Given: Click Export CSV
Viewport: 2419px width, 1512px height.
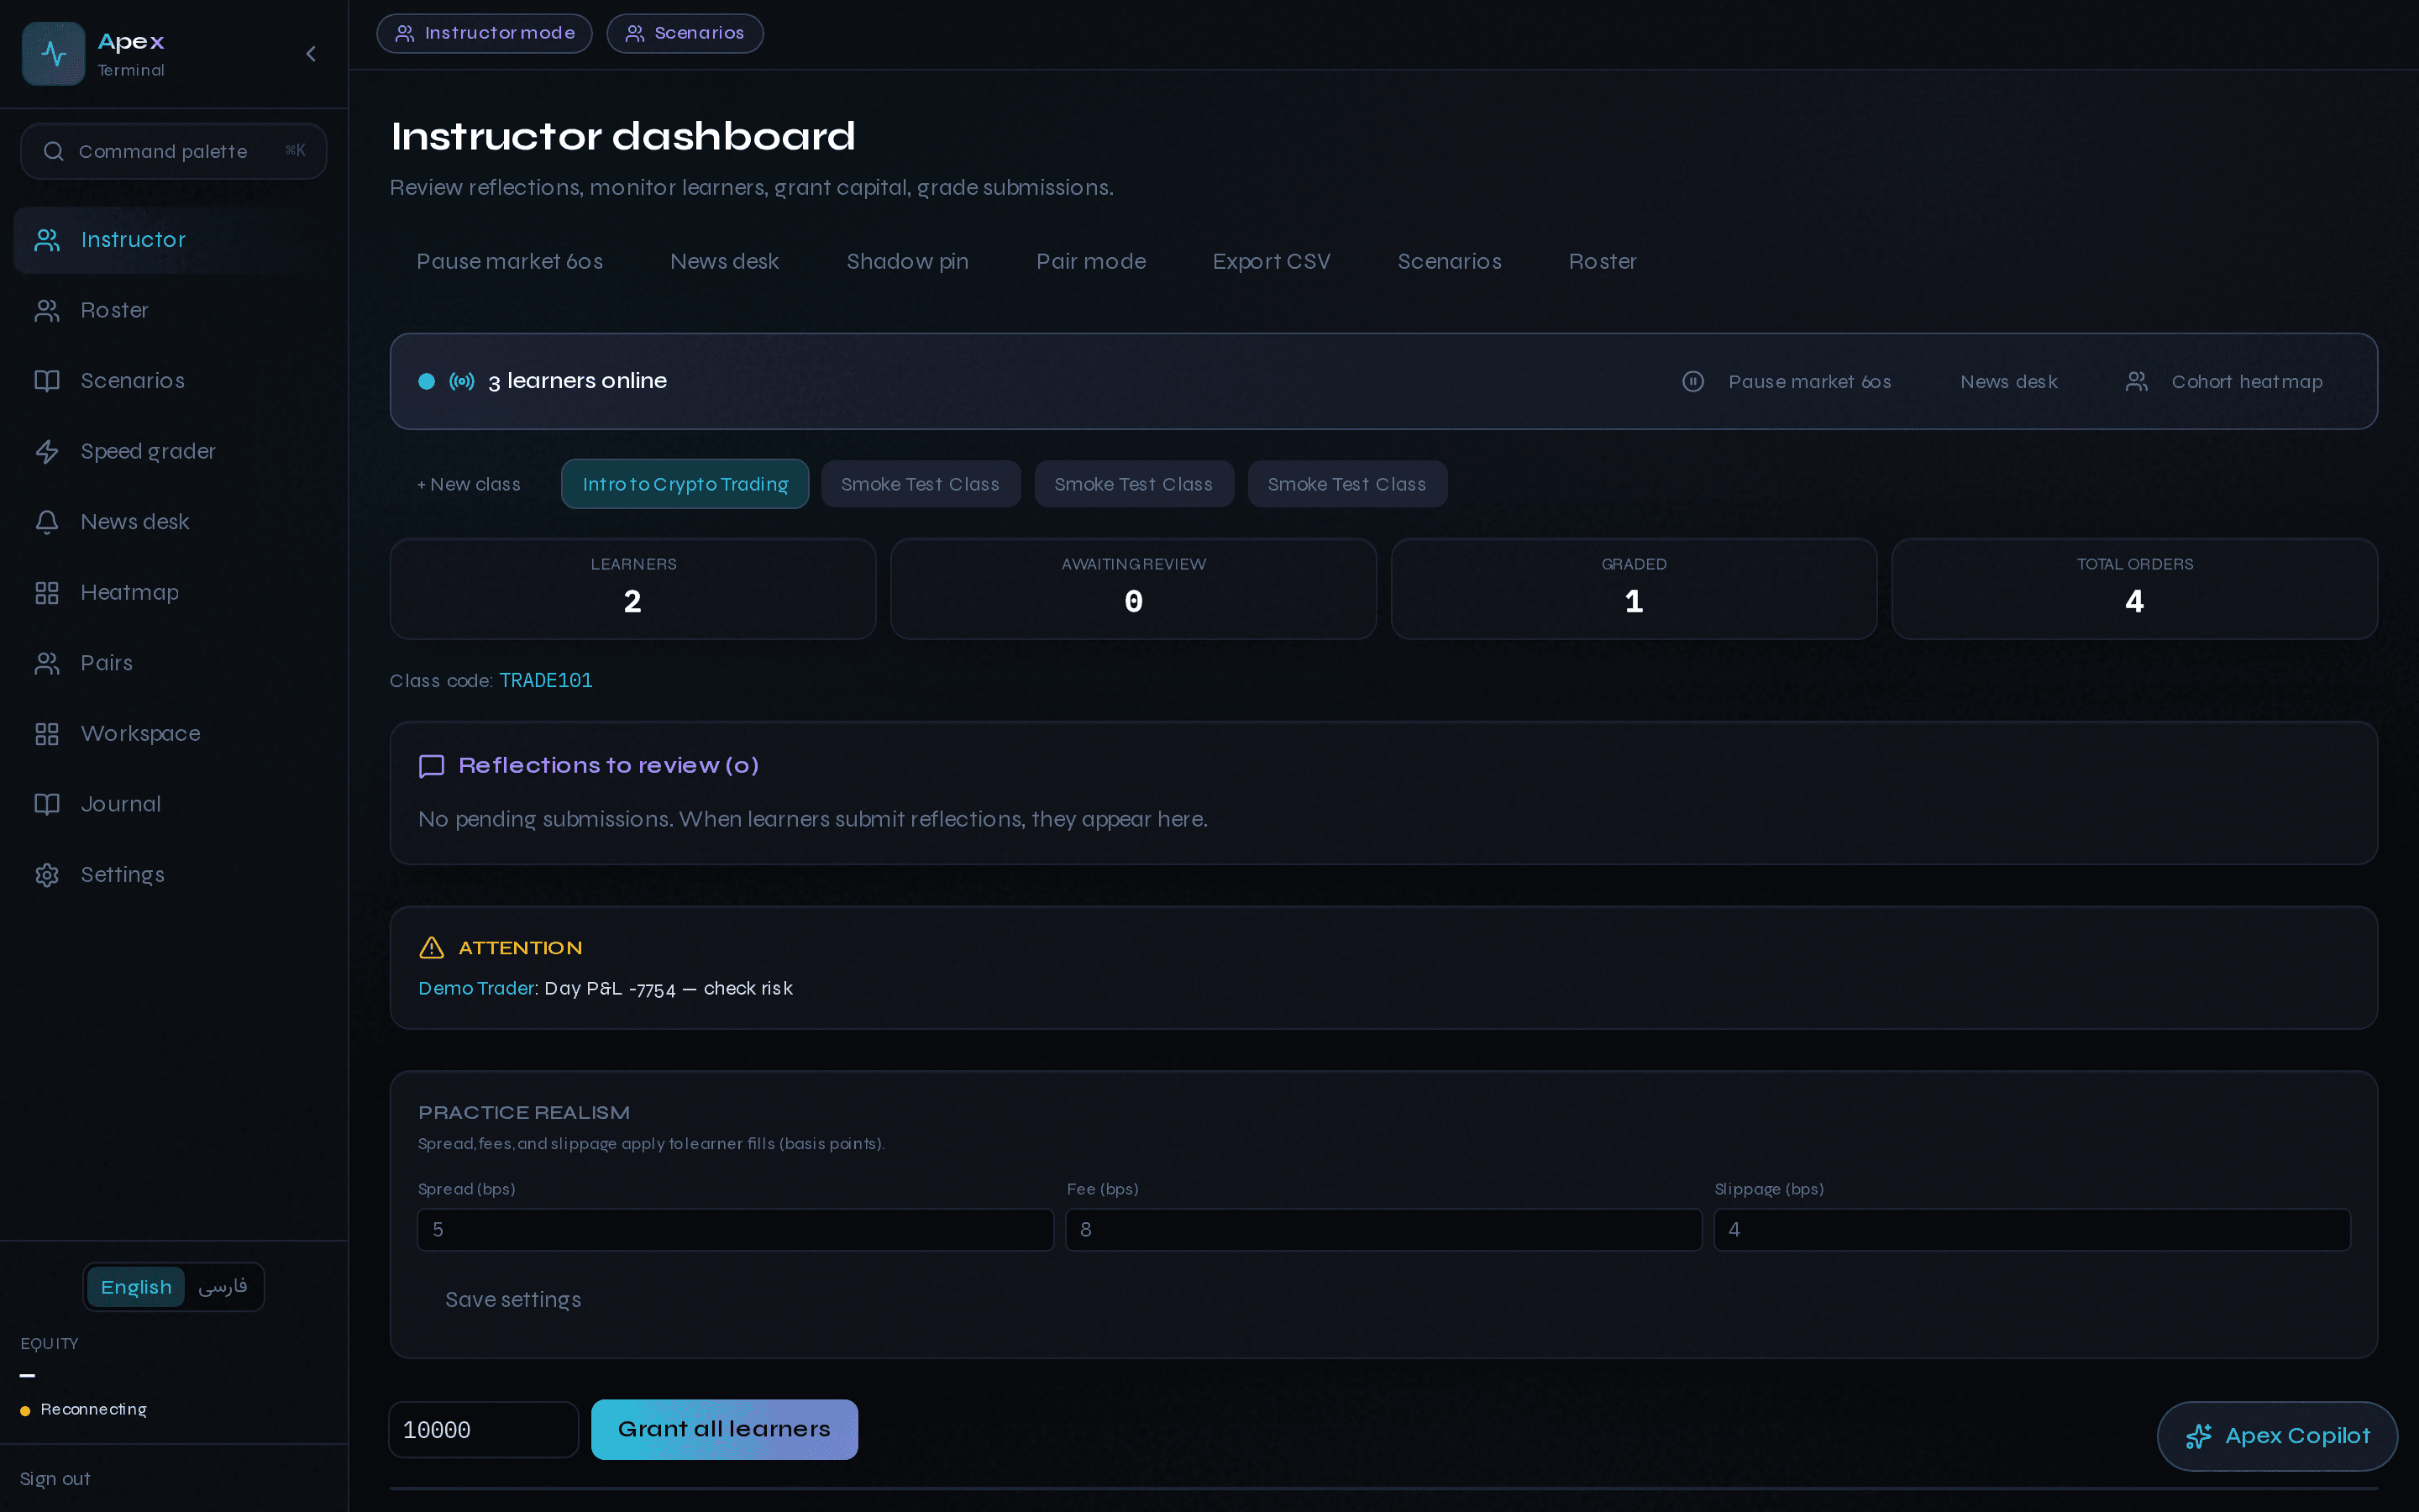Looking at the screenshot, I should 1272,261.
